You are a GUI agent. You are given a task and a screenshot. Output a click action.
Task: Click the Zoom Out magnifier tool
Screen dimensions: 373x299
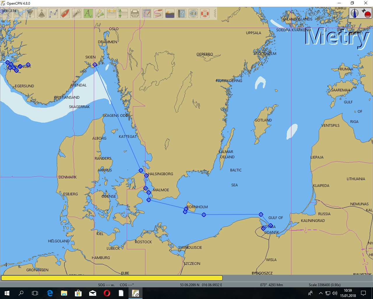click(19, 13)
